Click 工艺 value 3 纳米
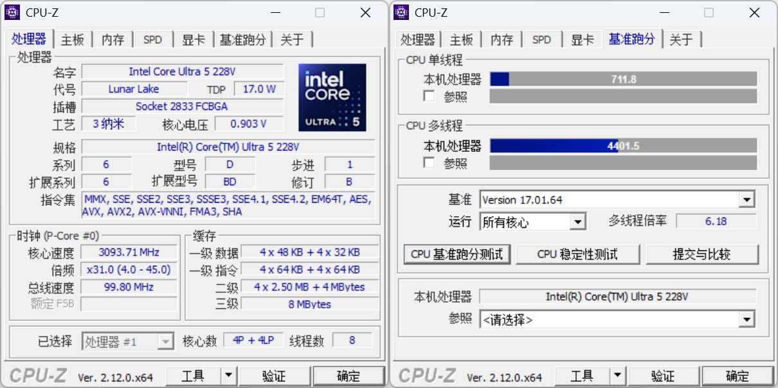778x388 pixels. click(108, 124)
